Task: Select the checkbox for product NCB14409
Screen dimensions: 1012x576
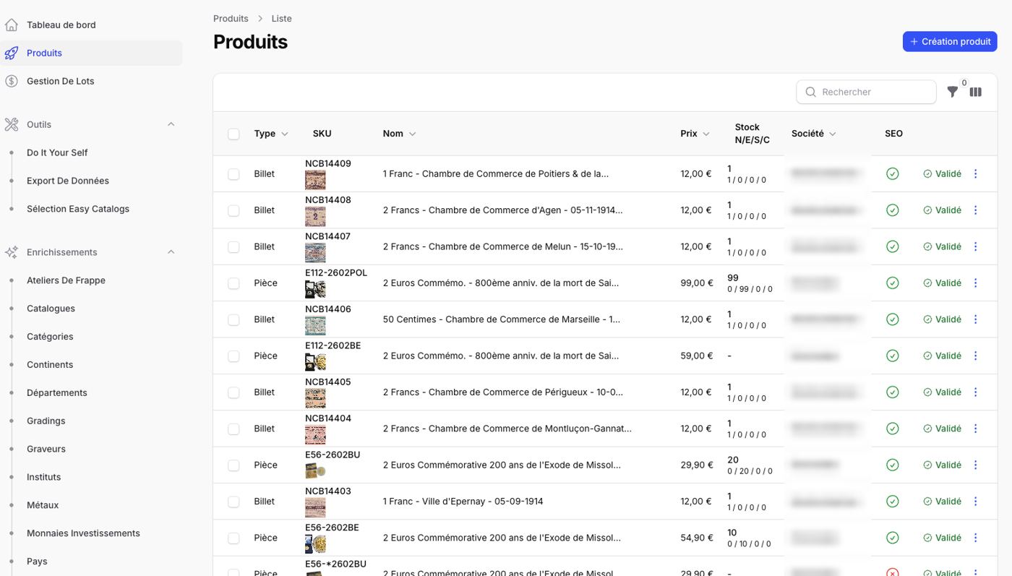Action: click(233, 174)
